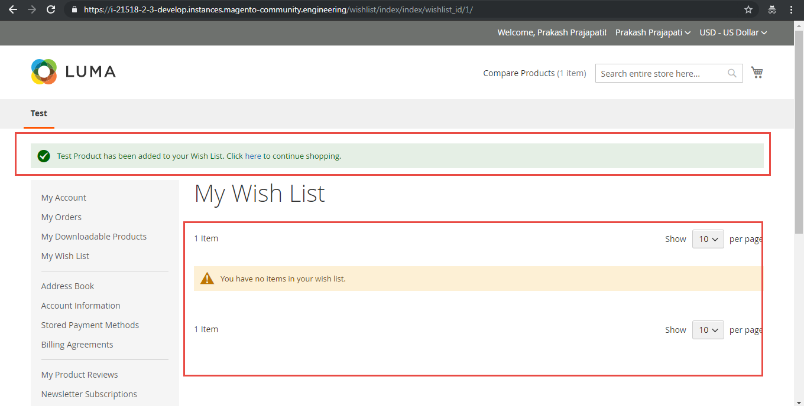Click the green checkmark in success message

tap(44, 156)
